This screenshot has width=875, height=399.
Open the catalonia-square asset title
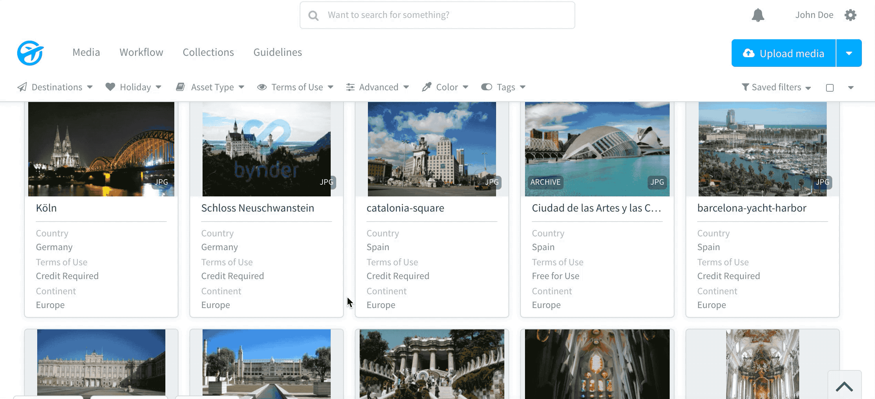click(405, 208)
